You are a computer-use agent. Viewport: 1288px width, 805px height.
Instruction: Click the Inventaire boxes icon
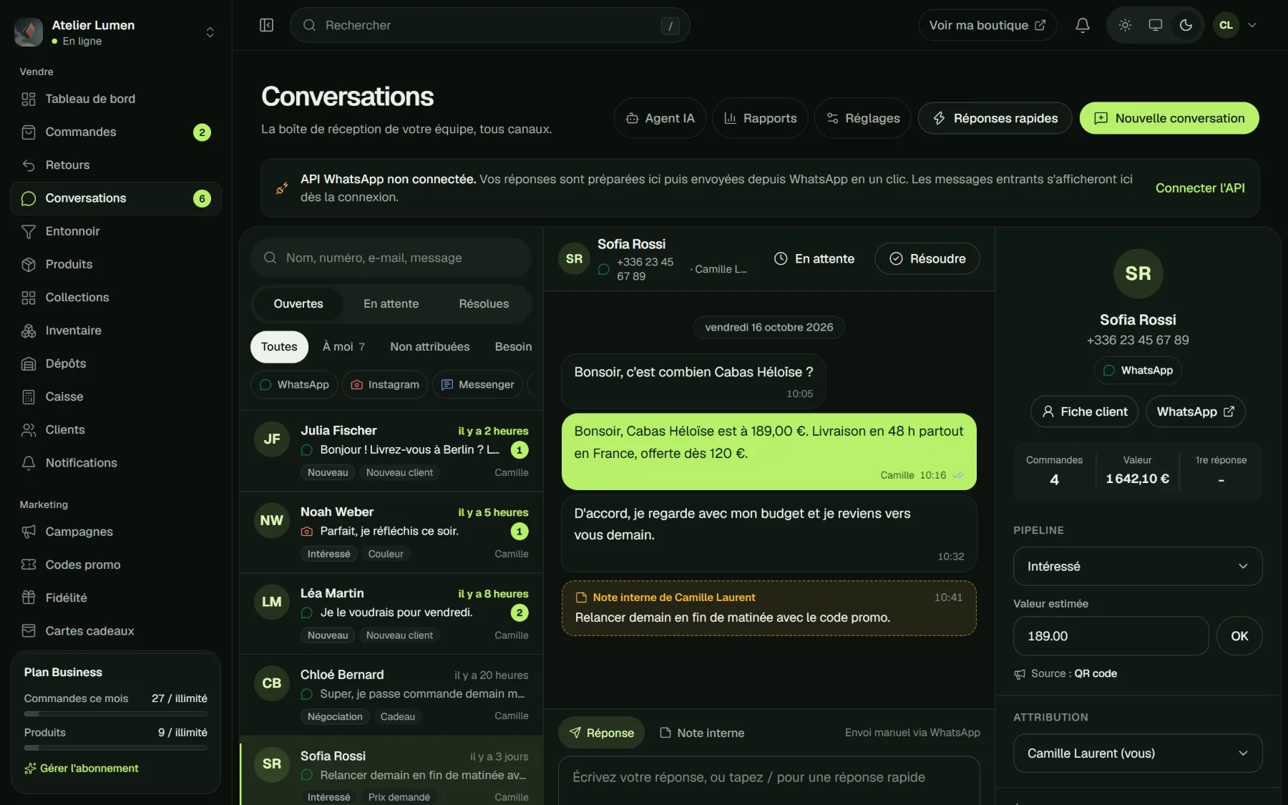pyautogui.click(x=29, y=331)
